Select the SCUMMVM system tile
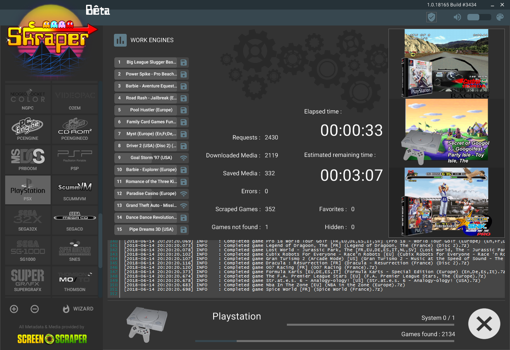Screen dimensions: 510x350 (75, 190)
